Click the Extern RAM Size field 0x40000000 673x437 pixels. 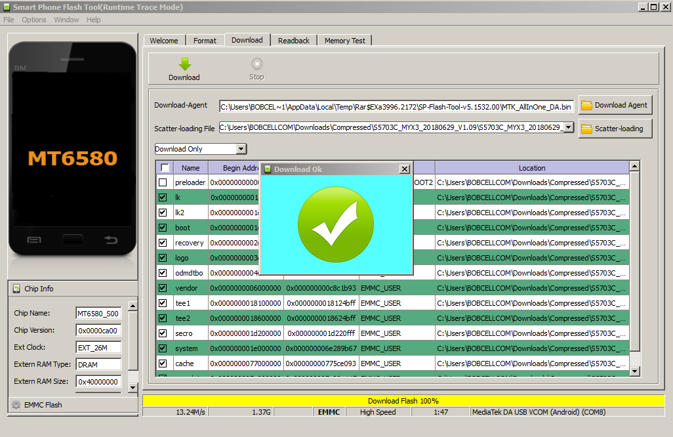tap(98, 381)
